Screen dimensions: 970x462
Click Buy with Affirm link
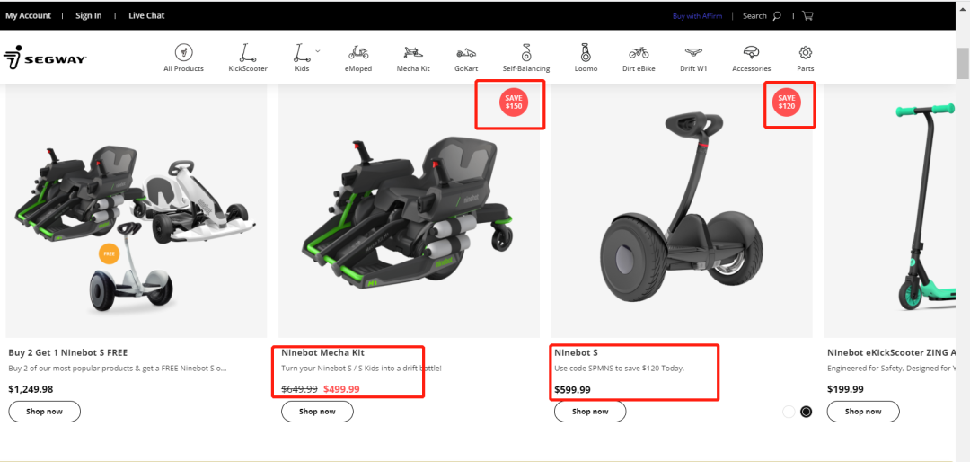[x=697, y=15]
